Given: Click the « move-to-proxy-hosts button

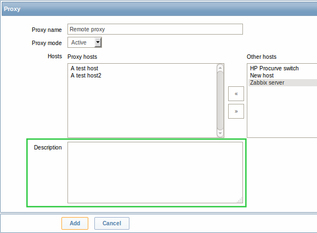Looking at the screenshot, I should pos(236,93).
